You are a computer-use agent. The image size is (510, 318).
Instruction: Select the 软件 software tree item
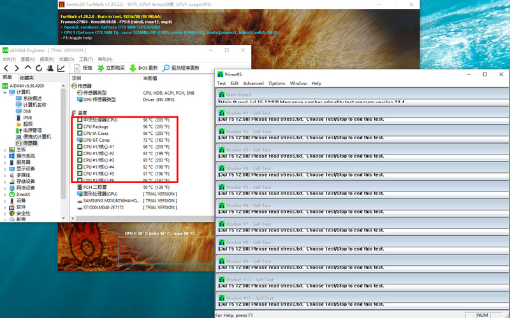pos(18,207)
